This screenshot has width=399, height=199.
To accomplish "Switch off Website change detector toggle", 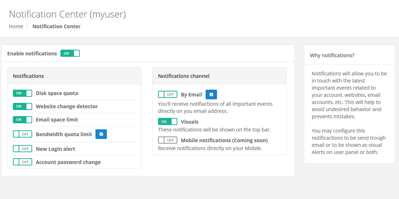I will [x=23, y=106].
